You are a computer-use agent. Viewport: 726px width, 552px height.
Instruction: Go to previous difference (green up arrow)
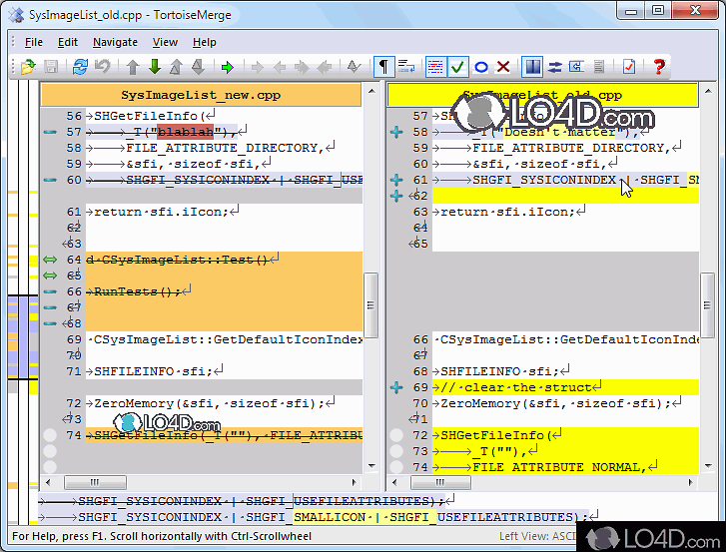click(132, 67)
